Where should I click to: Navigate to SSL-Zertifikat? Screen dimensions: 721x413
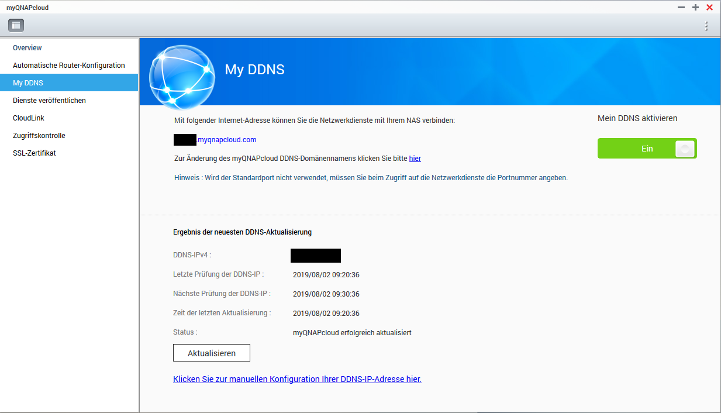(x=35, y=153)
